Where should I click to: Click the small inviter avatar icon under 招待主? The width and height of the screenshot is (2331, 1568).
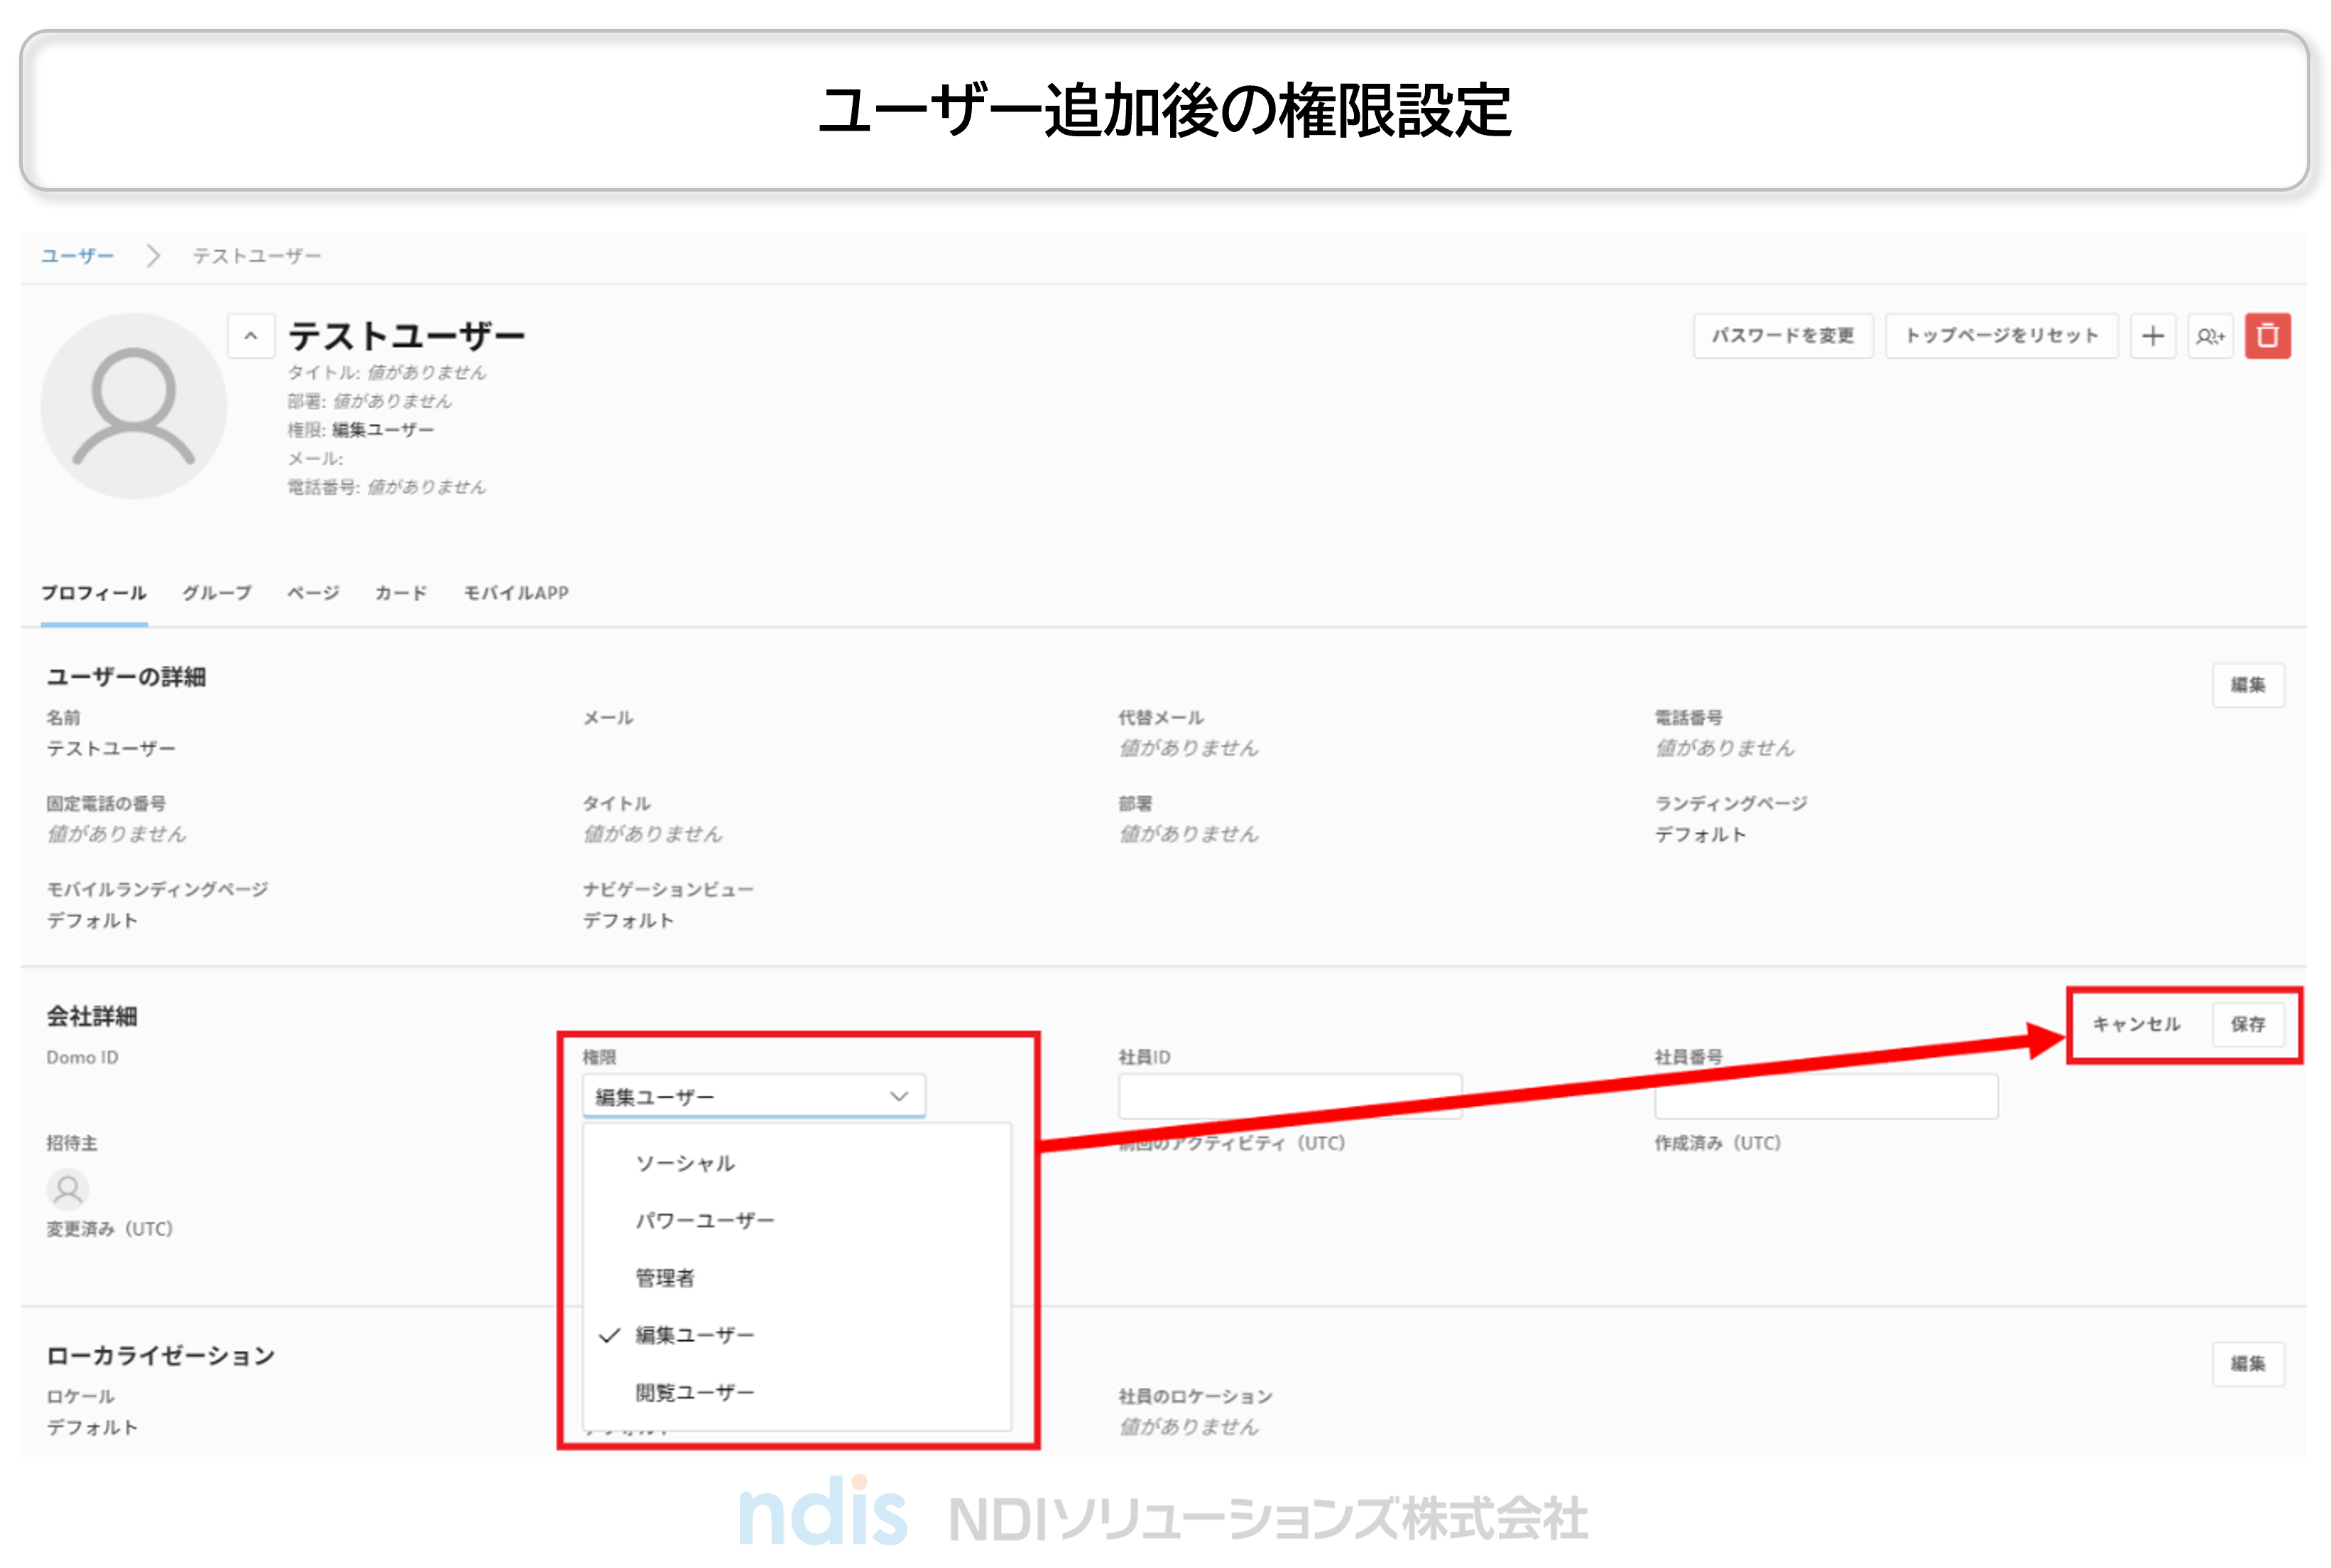click(x=68, y=1189)
